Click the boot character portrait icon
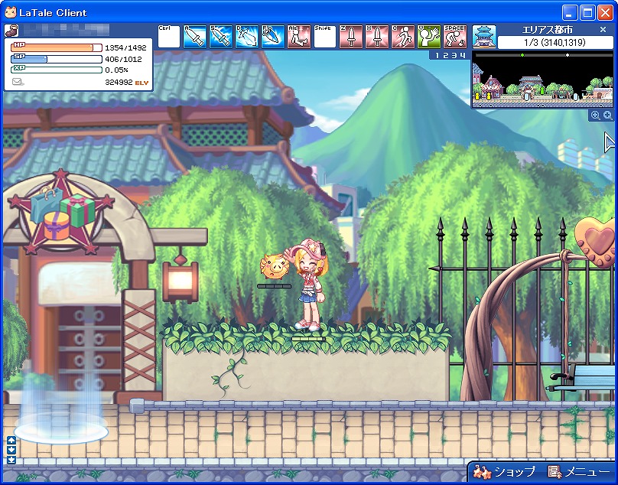 tap(12, 31)
